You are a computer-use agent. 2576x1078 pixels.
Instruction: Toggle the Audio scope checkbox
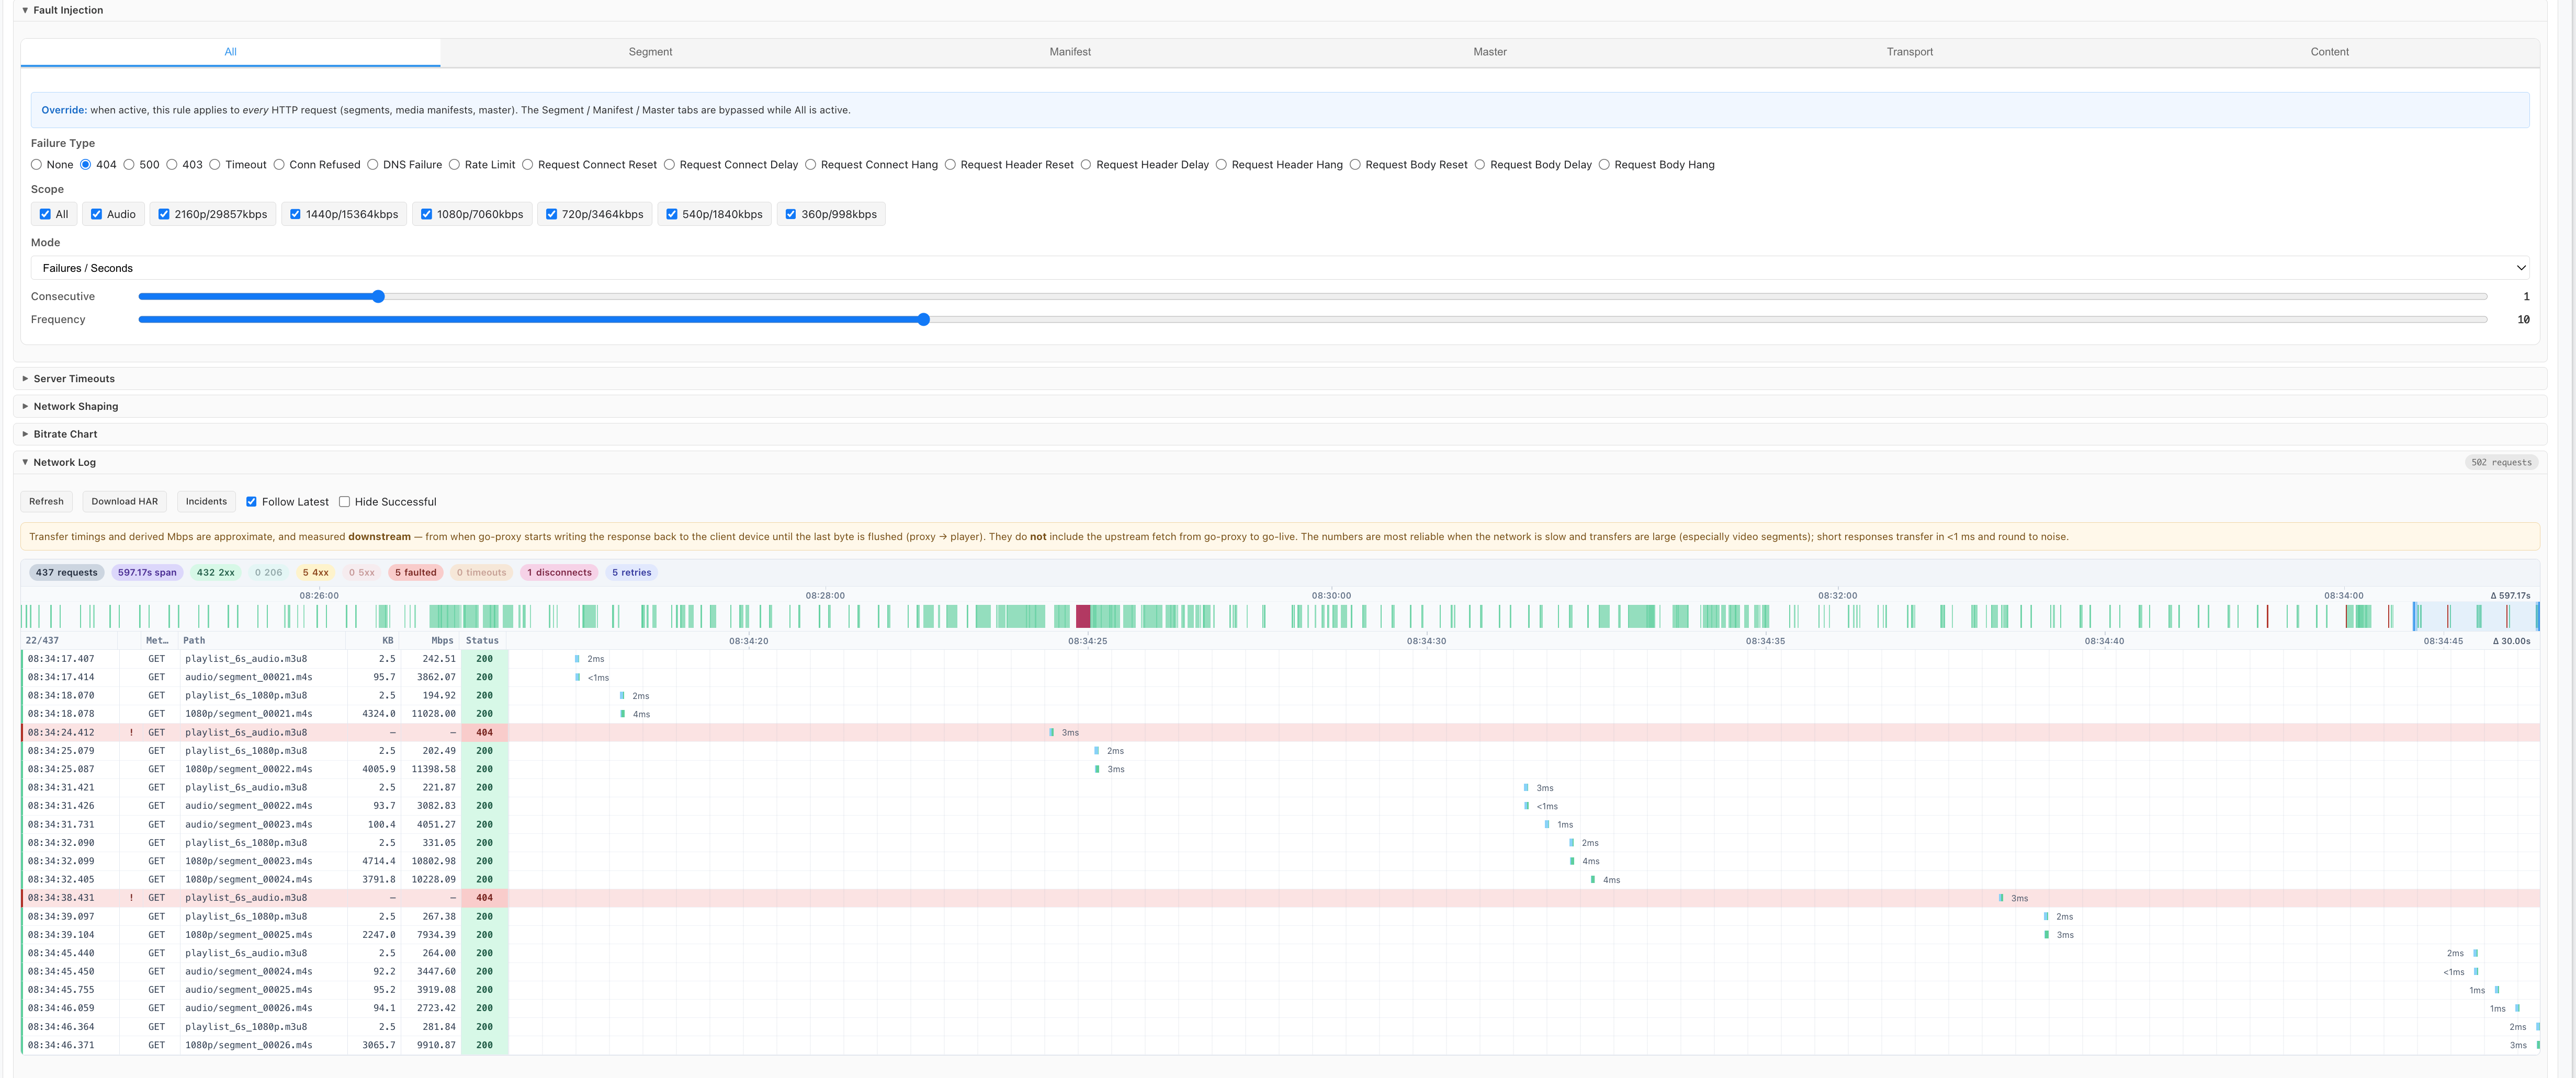(97, 214)
